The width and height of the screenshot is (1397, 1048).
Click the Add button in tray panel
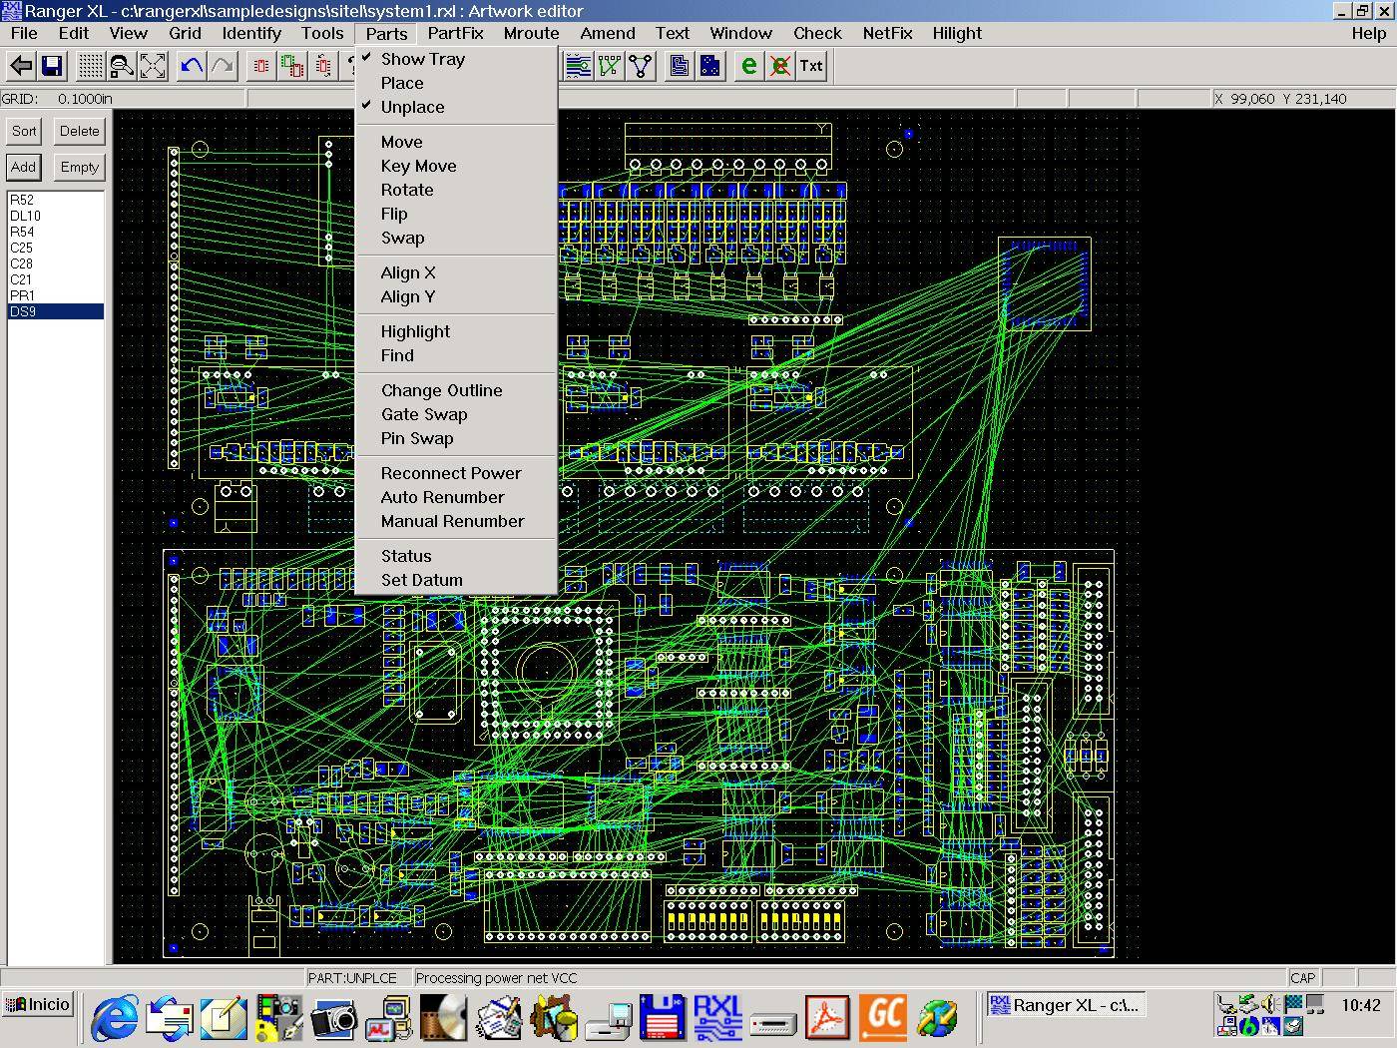[x=24, y=167]
